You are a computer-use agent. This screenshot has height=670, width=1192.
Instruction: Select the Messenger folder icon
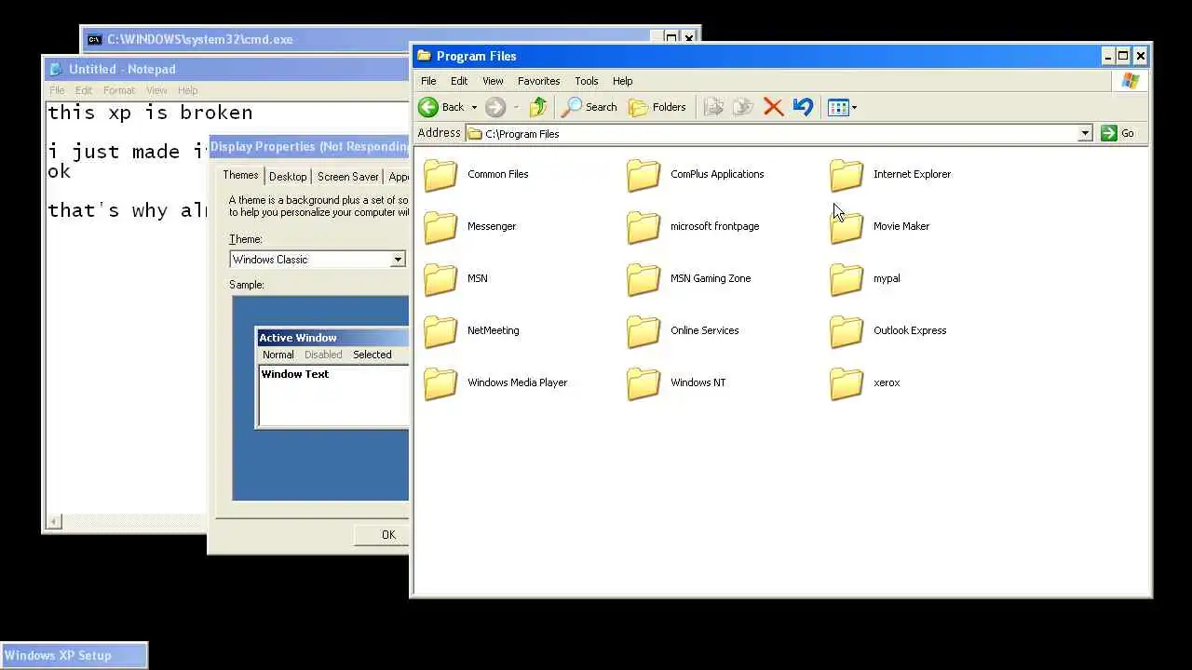[x=440, y=226]
